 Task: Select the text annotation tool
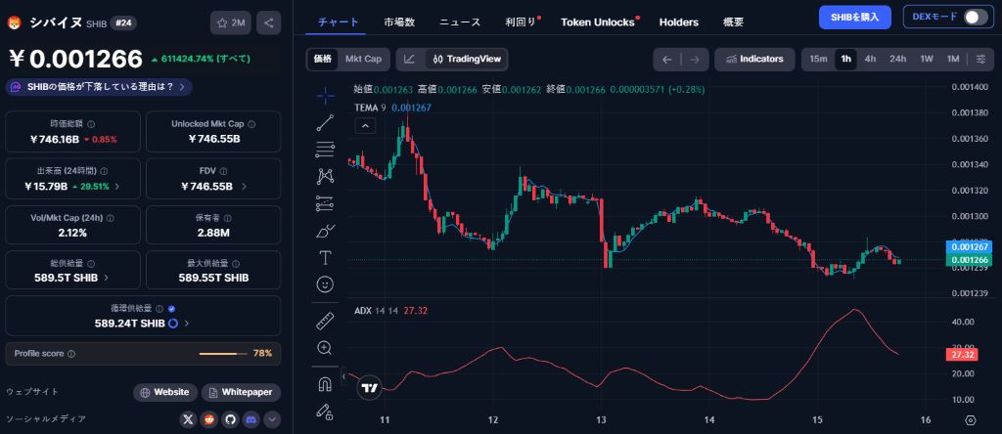(325, 258)
